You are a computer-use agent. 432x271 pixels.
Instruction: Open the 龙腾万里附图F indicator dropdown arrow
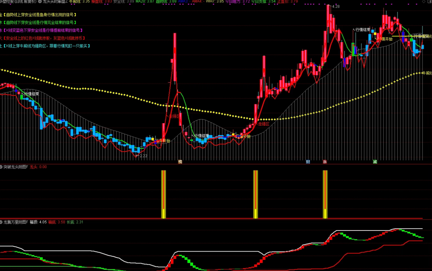[1, 222]
